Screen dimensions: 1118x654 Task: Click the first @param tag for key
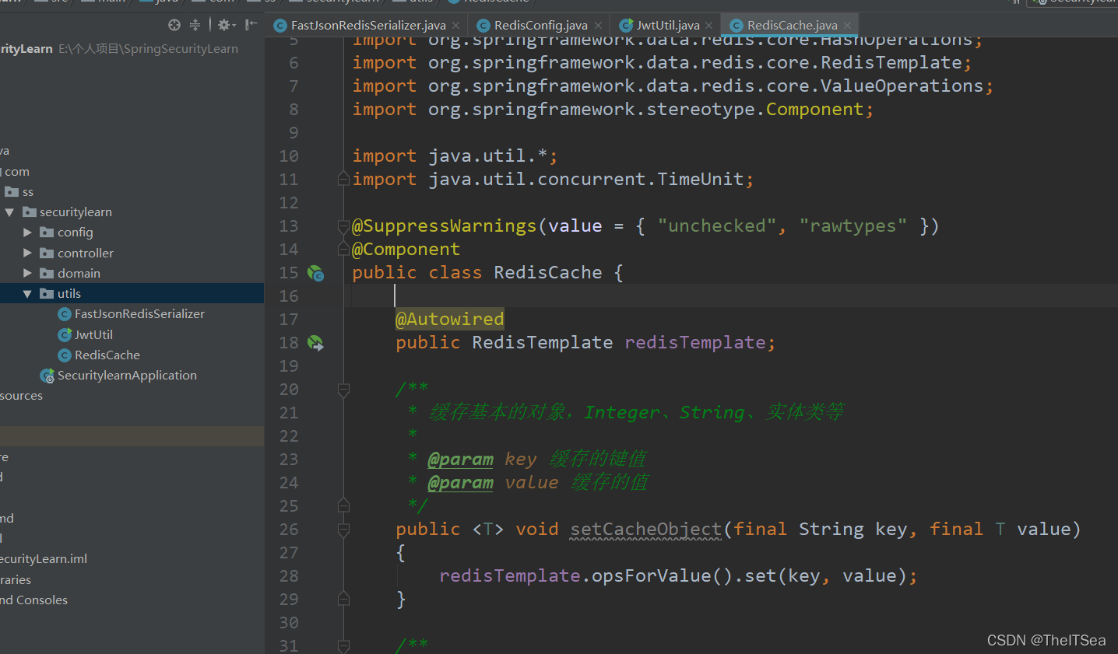pyautogui.click(x=461, y=460)
